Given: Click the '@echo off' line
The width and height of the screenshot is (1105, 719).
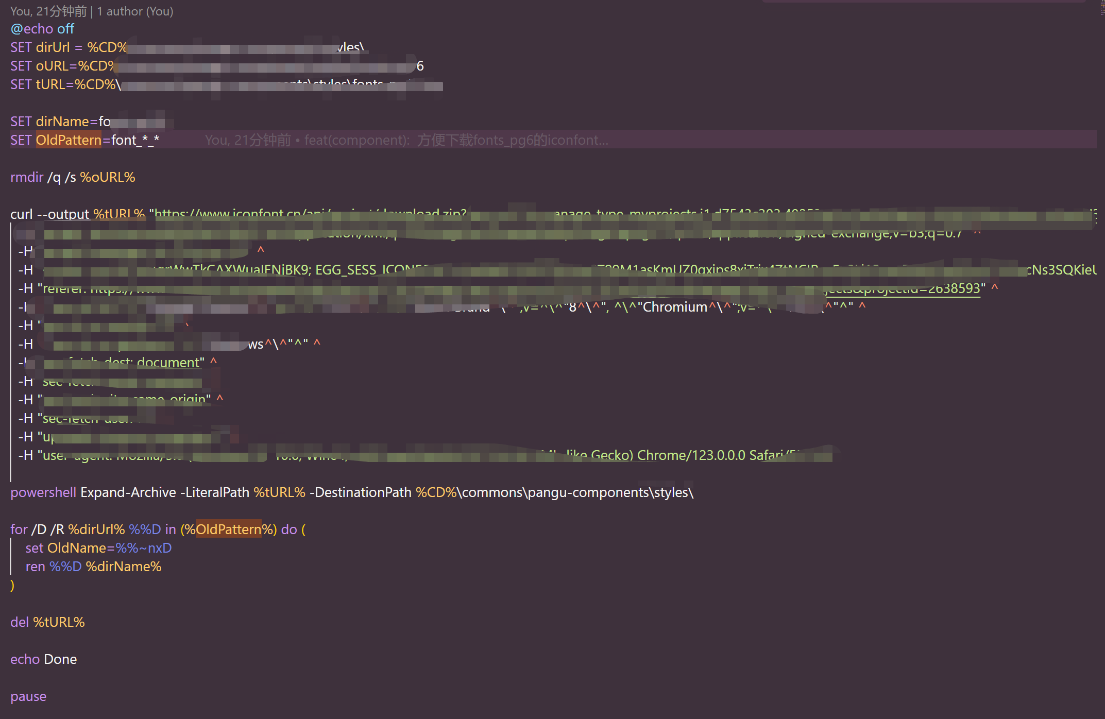Looking at the screenshot, I should pos(42,29).
